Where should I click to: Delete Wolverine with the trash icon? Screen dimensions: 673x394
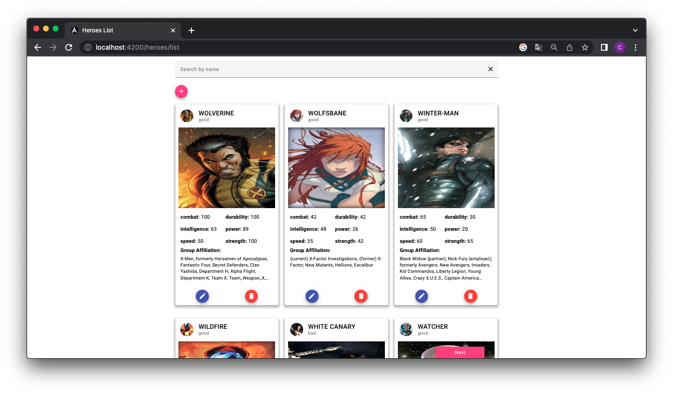251,296
